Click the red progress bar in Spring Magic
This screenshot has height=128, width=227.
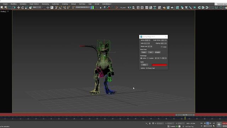click(x=160, y=65)
